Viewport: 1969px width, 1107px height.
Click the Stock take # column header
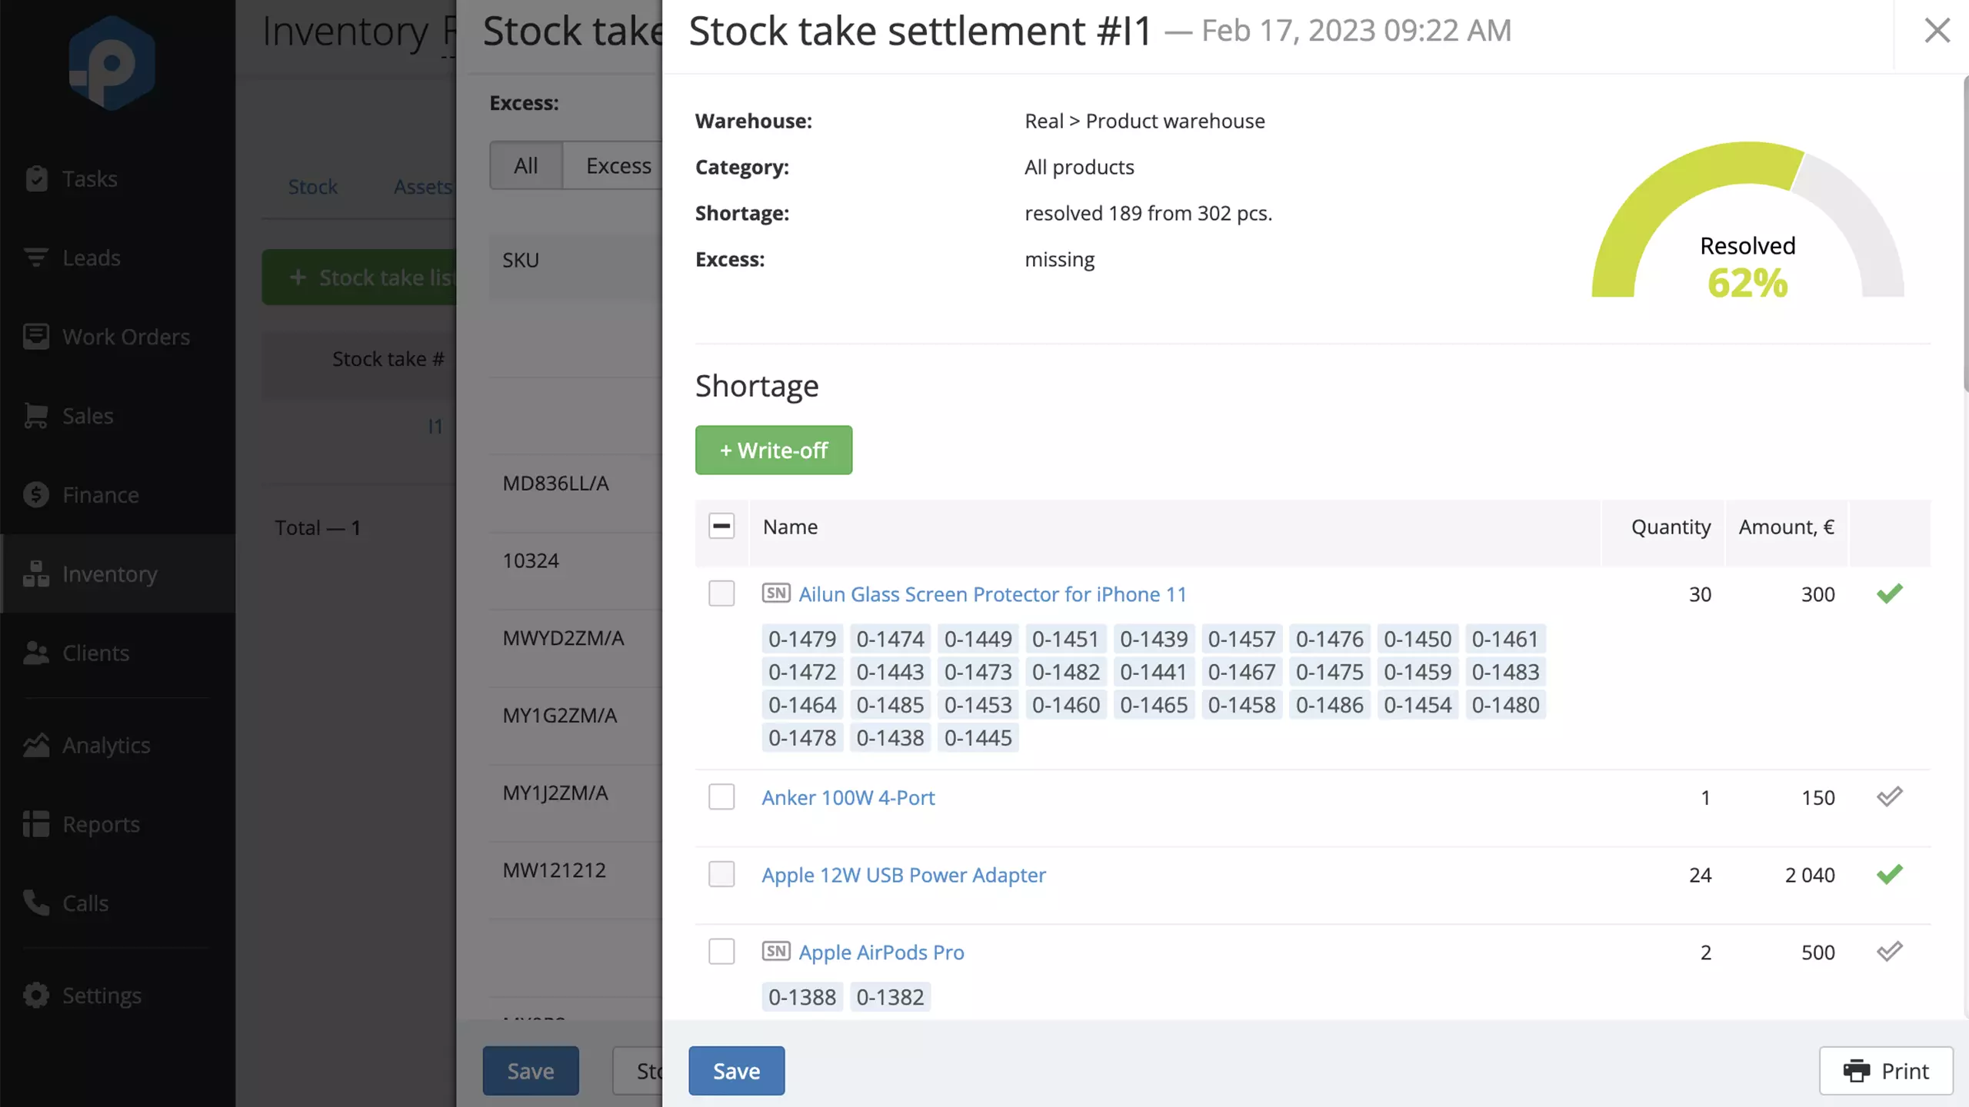388,359
